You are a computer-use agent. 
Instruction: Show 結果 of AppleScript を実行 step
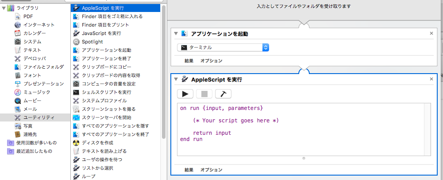pyautogui.click(x=189, y=170)
